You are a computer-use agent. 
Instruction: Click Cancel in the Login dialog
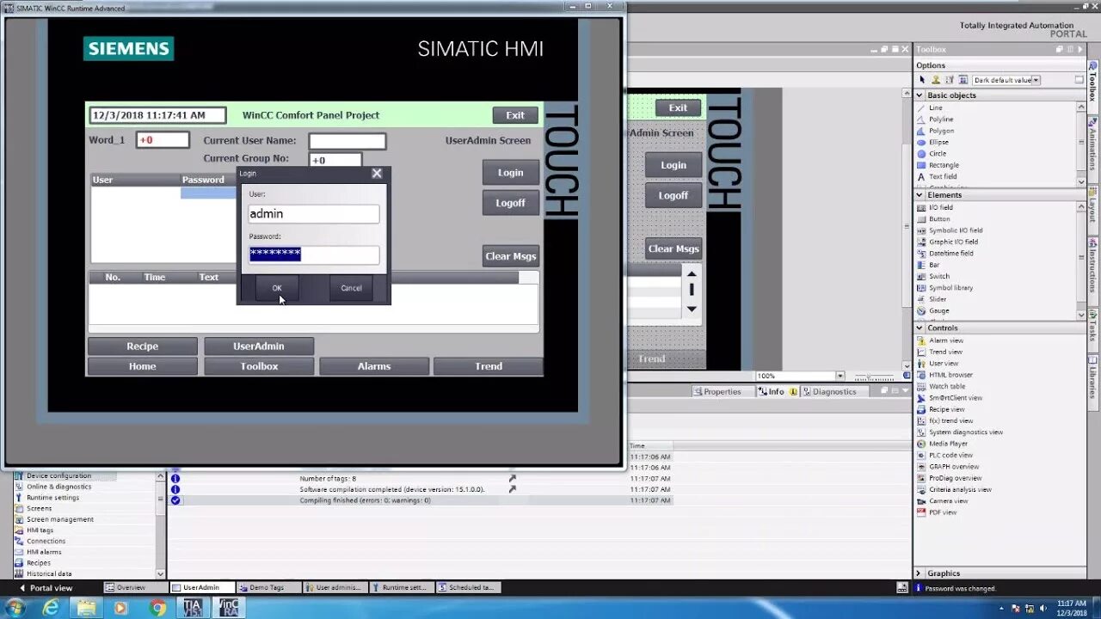[351, 288]
